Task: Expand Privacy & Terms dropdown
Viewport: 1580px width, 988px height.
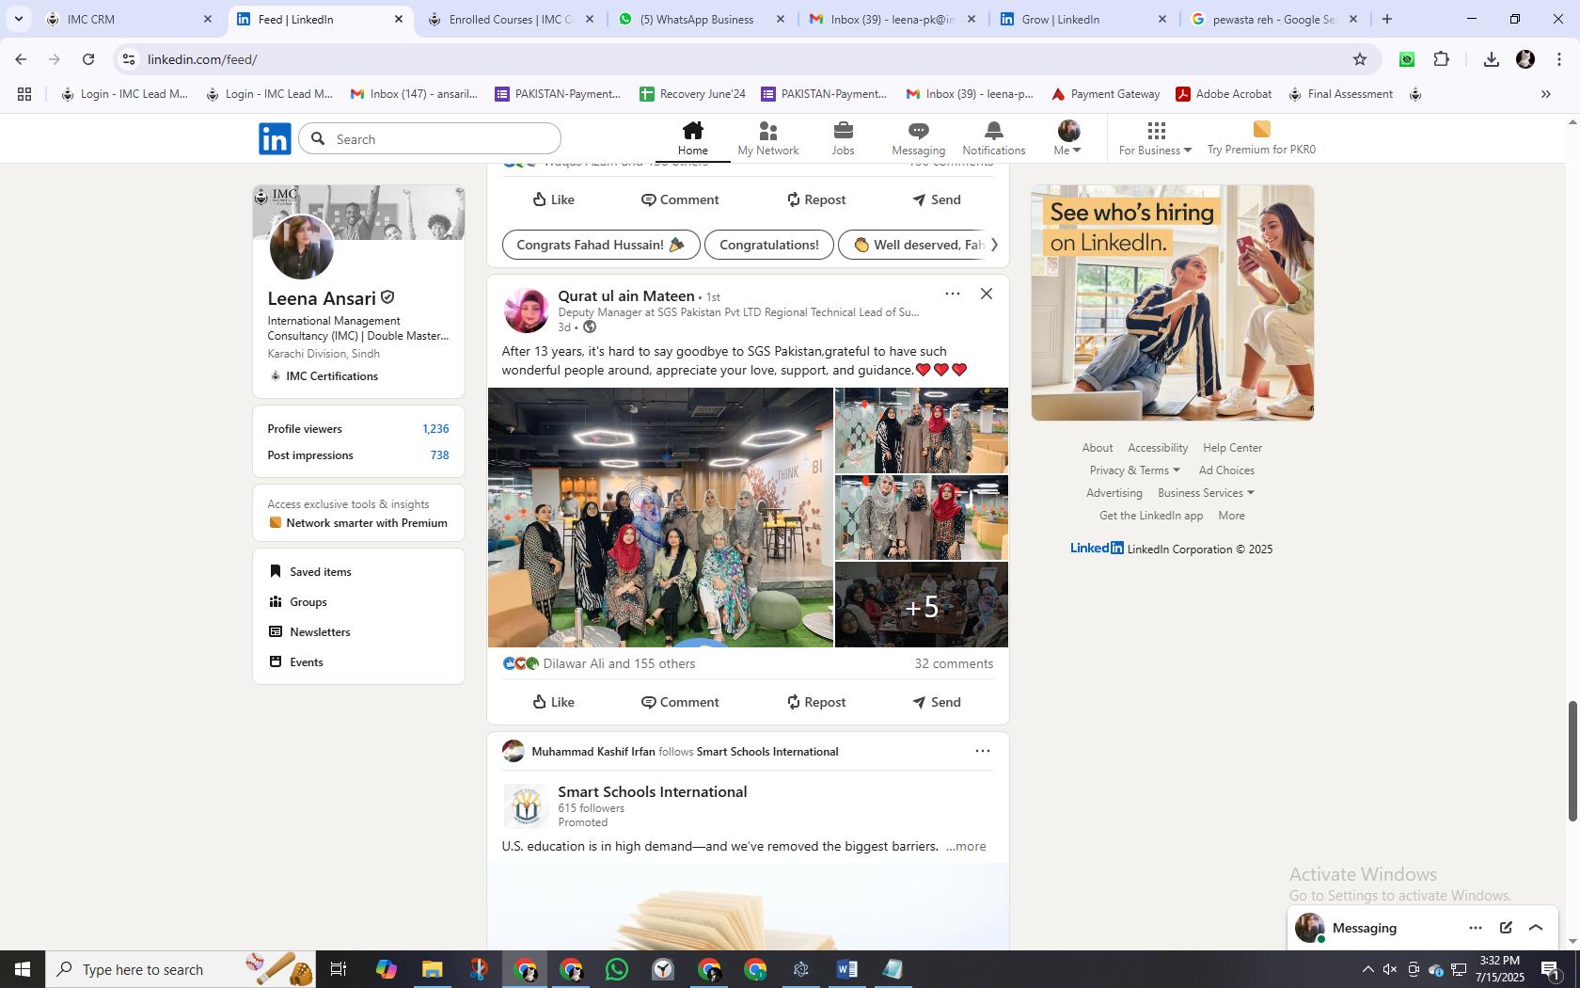Action: [x=1134, y=470]
